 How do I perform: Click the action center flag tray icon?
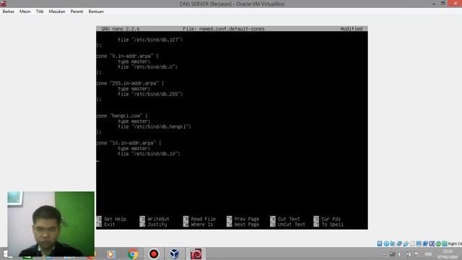(x=417, y=253)
